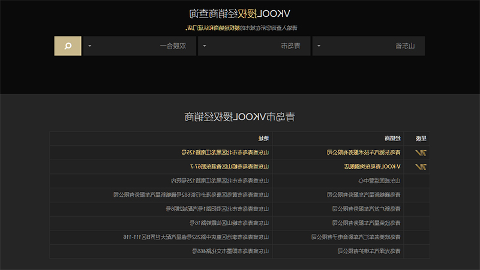Click address containing 洛阳路1号汽配城
Viewport: 480px width, 270px height.
[217, 209]
